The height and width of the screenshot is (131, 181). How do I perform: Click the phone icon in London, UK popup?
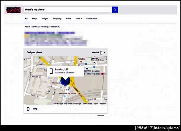coord(51,71)
